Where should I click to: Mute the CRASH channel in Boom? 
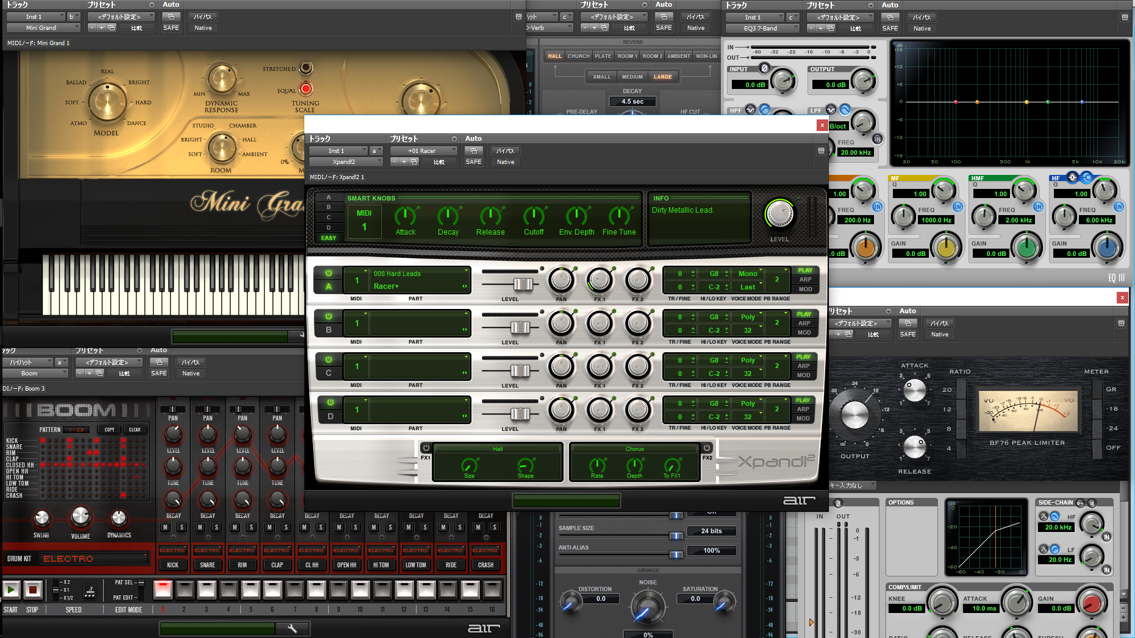(x=478, y=527)
